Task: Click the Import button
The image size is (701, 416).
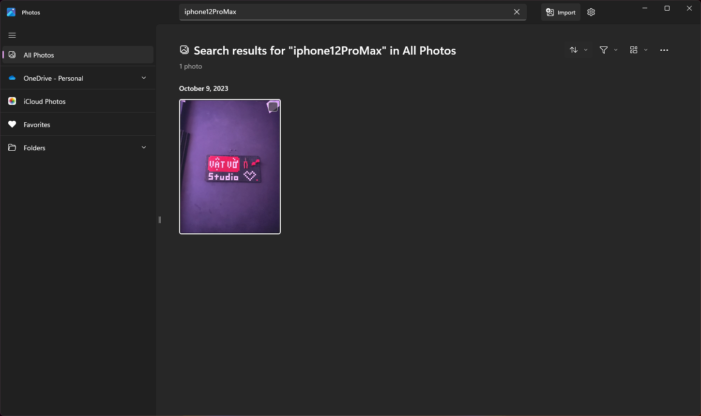Action: tap(561, 13)
